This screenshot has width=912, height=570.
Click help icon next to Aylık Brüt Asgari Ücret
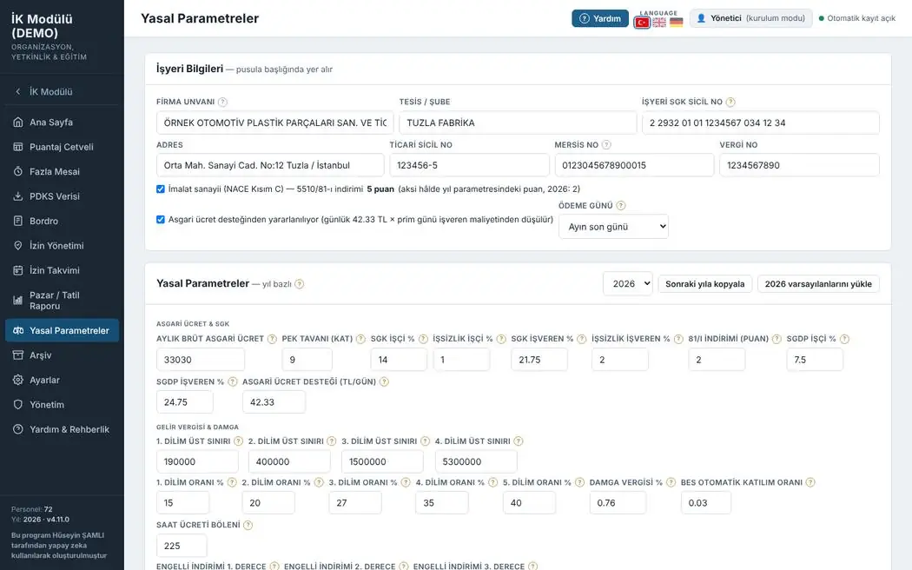click(x=272, y=339)
